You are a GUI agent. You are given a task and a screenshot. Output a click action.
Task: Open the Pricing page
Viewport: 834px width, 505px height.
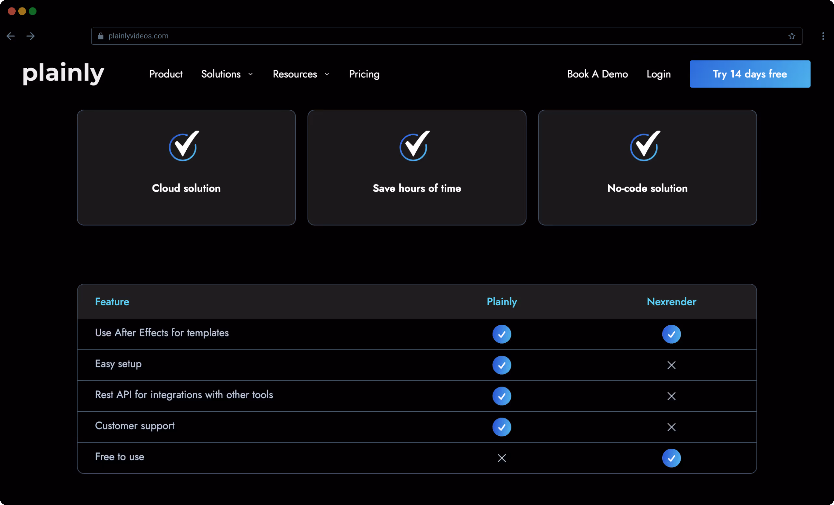364,74
